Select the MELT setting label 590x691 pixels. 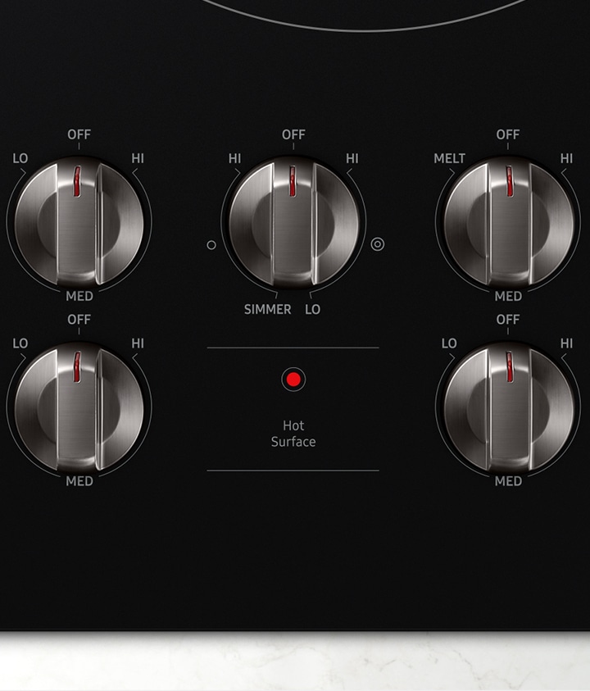[x=449, y=158]
